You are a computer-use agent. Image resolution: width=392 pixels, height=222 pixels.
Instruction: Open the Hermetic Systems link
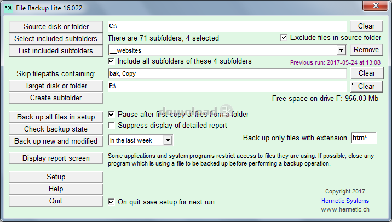pos(345,201)
